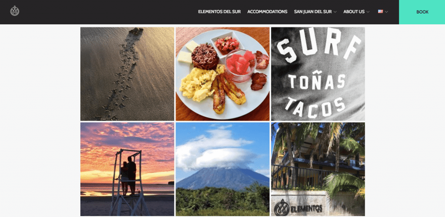The width and height of the screenshot is (445, 217).
Task: Open the hotel building with palm trees photo
Action: tap(318, 169)
